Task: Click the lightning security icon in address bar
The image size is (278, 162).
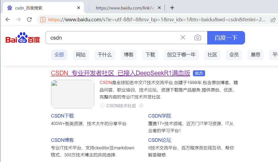Action: [43, 19]
